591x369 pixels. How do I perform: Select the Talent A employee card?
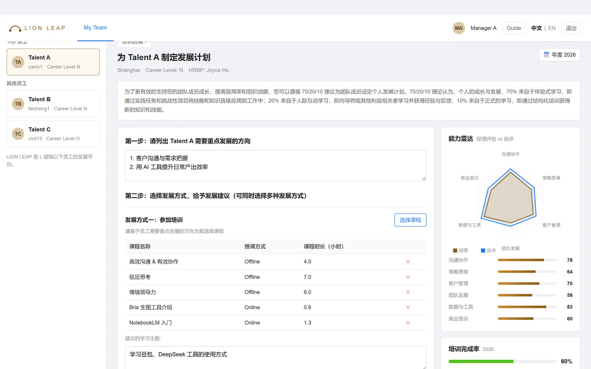pyautogui.click(x=53, y=62)
